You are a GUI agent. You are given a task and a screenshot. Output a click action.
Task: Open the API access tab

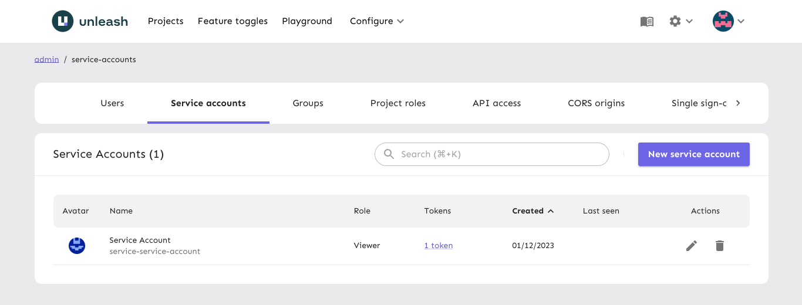497,103
